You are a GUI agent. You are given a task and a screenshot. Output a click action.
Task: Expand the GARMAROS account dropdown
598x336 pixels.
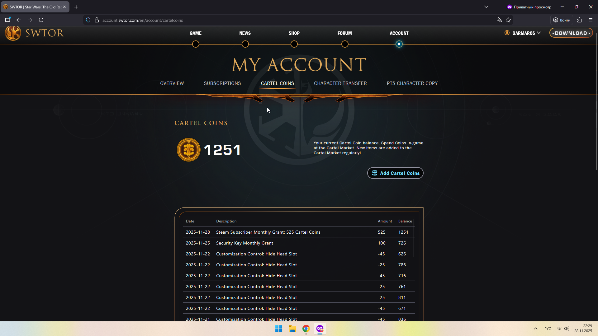(x=523, y=33)
